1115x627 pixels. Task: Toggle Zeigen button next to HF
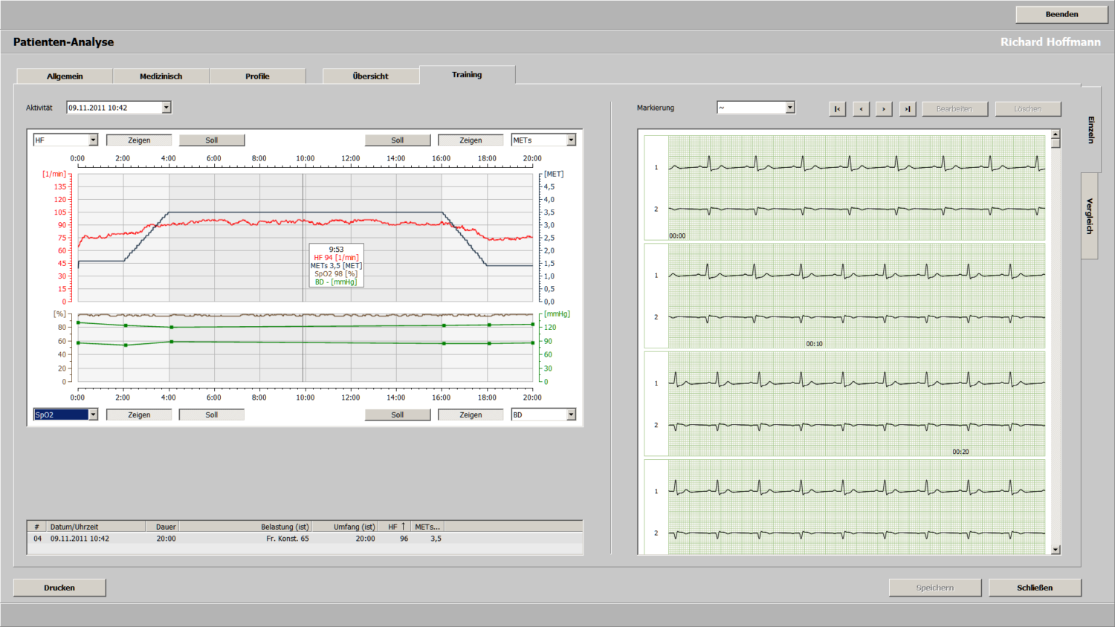(x=139, y=140)
